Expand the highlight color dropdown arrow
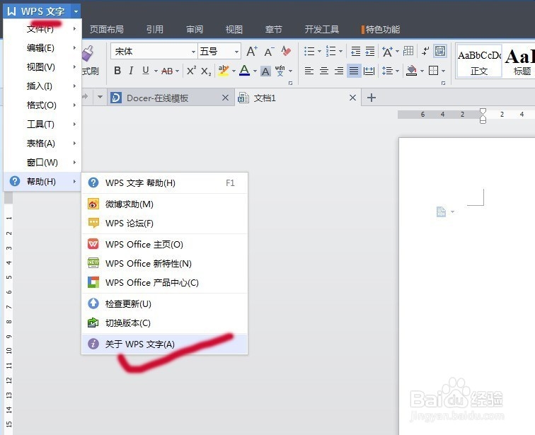The image size is (535, 435). (x=234, y=71)
